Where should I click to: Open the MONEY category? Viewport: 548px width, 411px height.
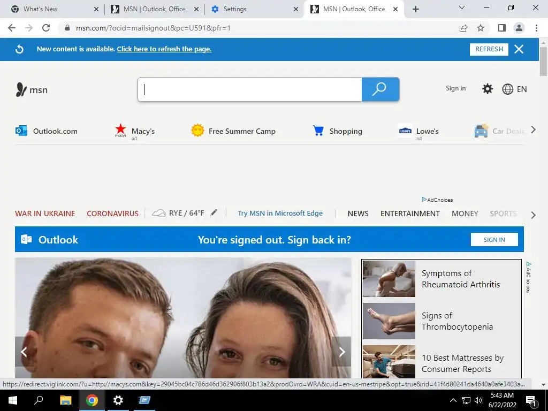click(465, 214)
